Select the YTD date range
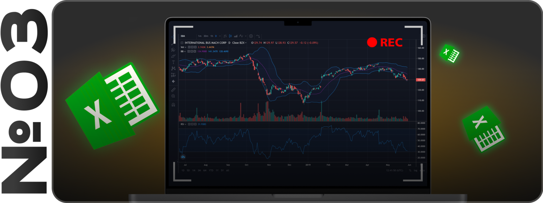The image size is (543, 203). click(211, 170)
